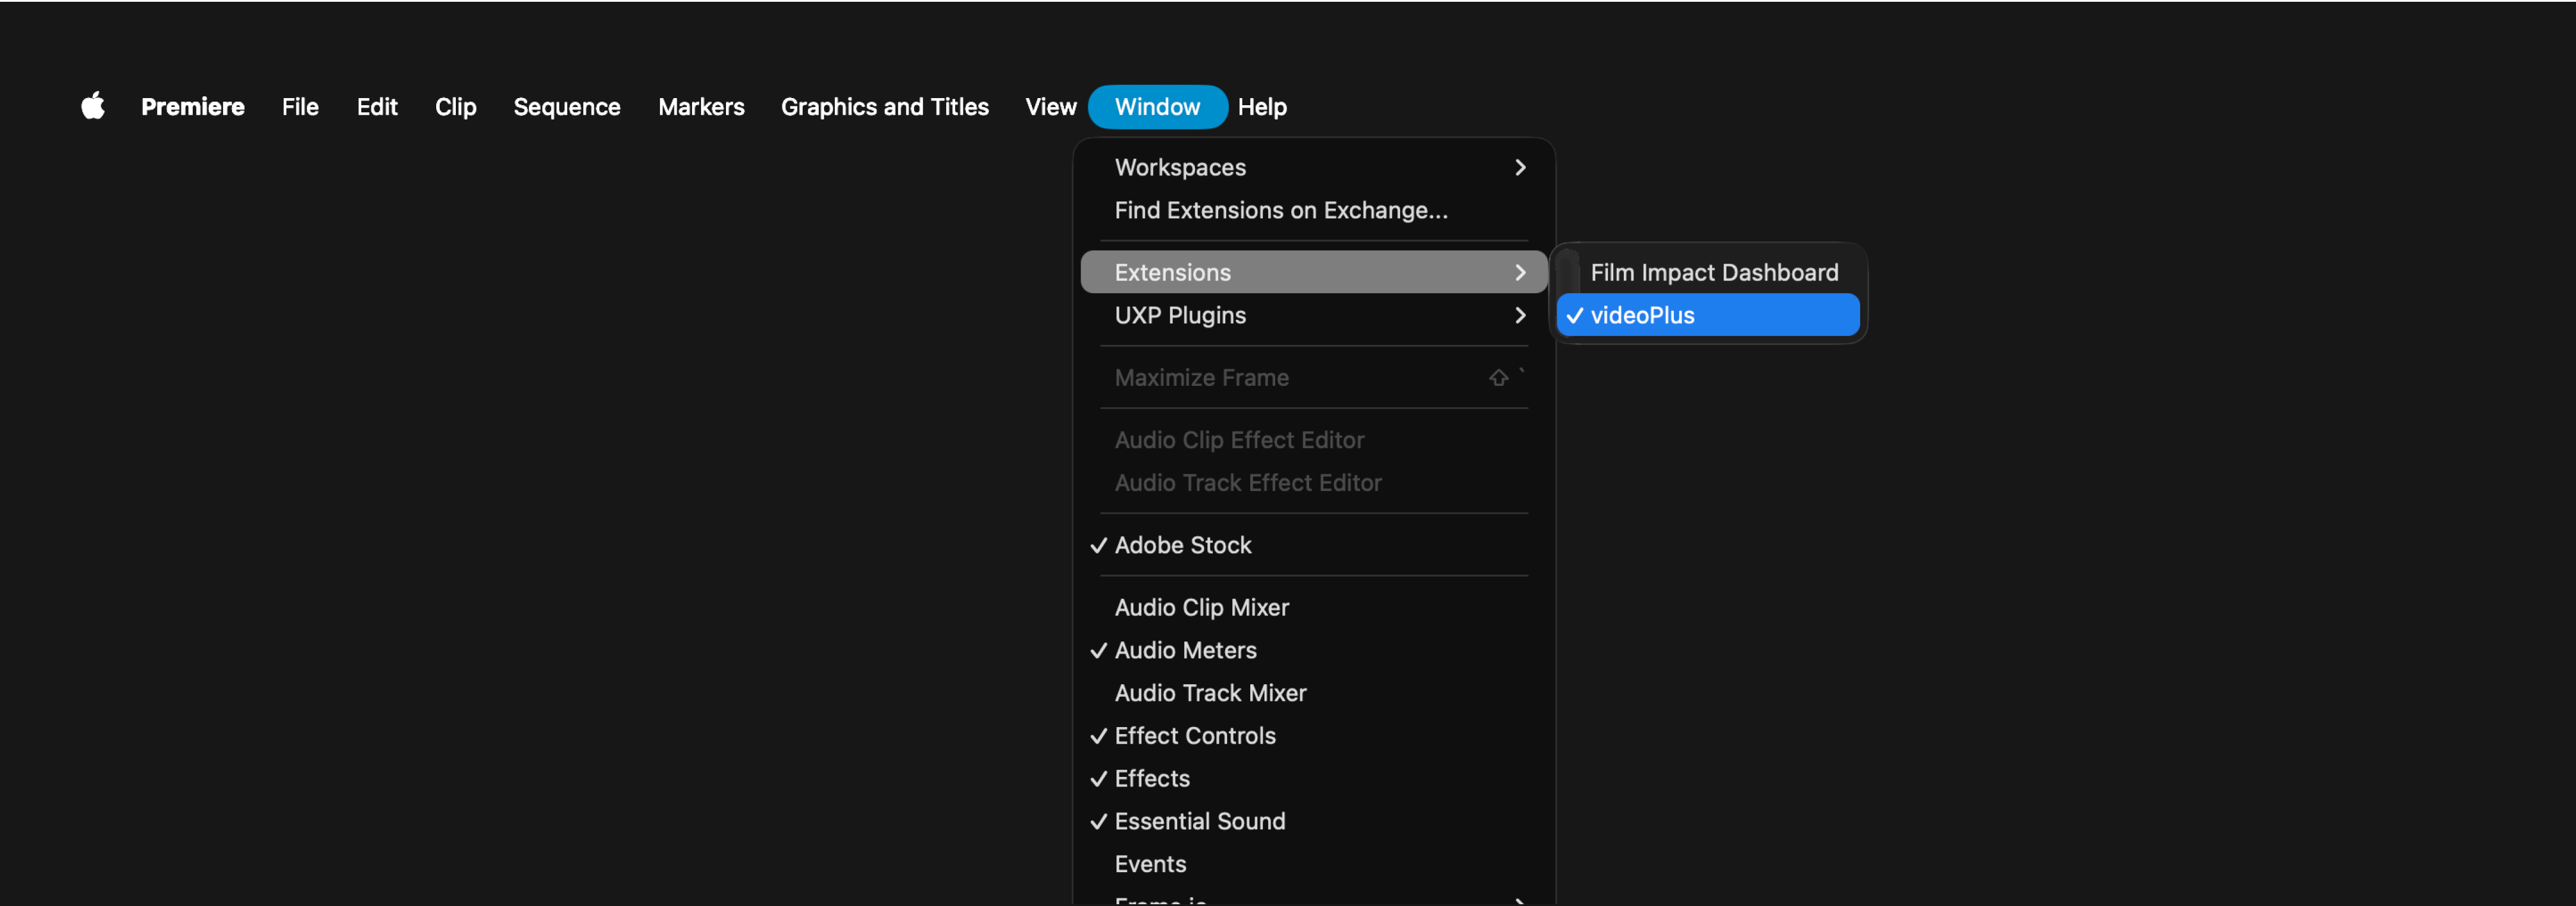Choose Find Extensions on Exchange
The image size is (2576, 906).
[1314, 210]
